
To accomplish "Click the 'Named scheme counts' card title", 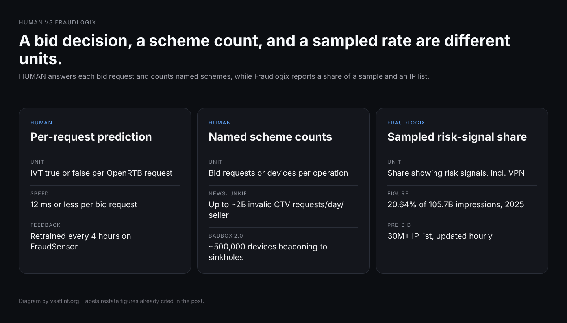I will 270,137.
